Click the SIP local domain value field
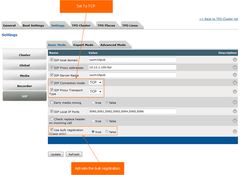 tap(132, 59)
